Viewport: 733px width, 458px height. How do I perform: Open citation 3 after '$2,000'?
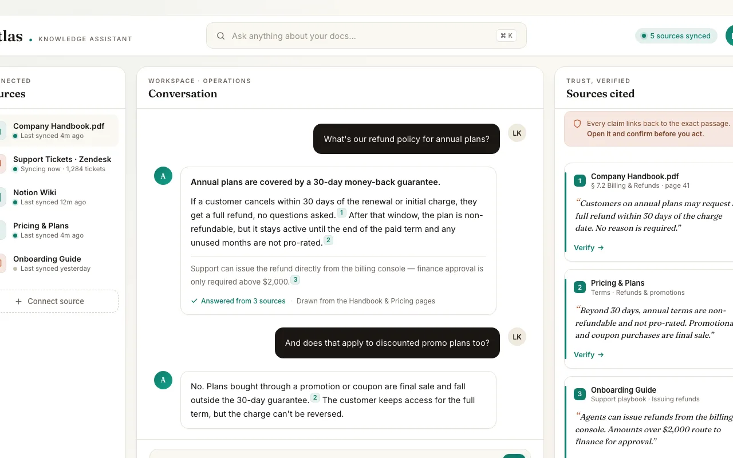[295, 280]
